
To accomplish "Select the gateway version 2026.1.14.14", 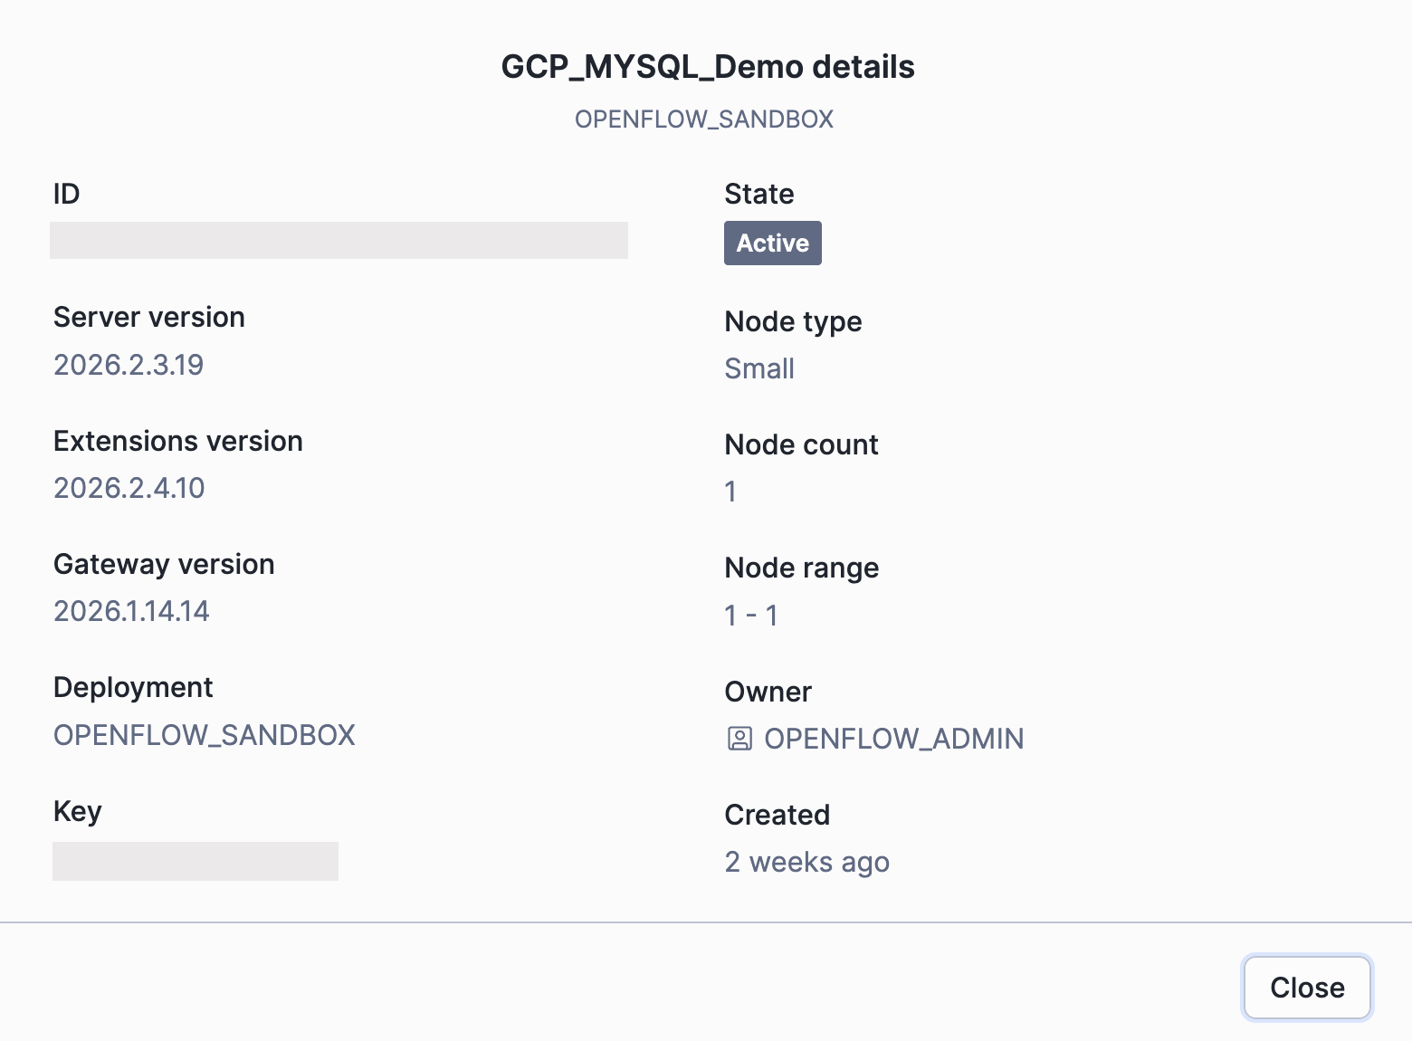I will (x=131, y=611).
